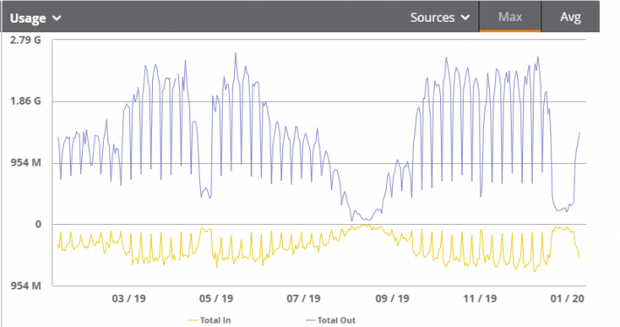Screen dimensions: 620x327
Task: Click the 2.79 G y-axis label
Action: click(x=25, y=40)
